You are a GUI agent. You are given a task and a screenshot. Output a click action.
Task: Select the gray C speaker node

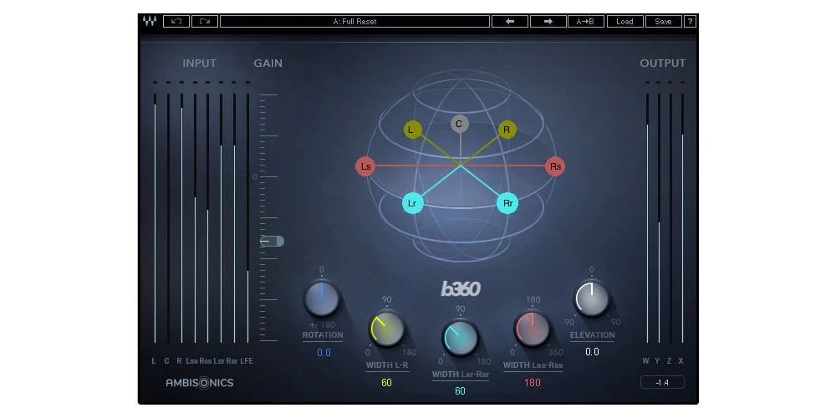click(x=459, y=125)
